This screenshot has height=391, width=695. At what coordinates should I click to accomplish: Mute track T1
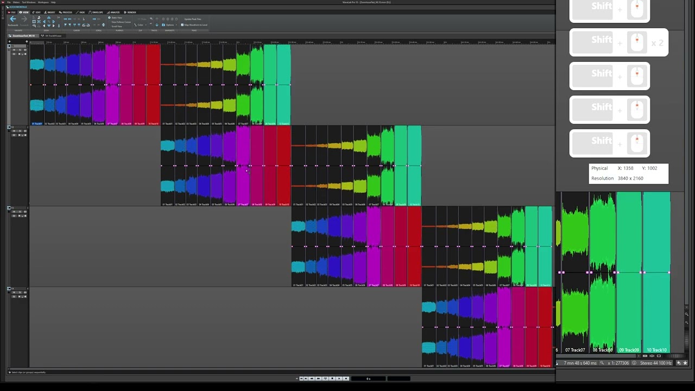coord(15,49)
